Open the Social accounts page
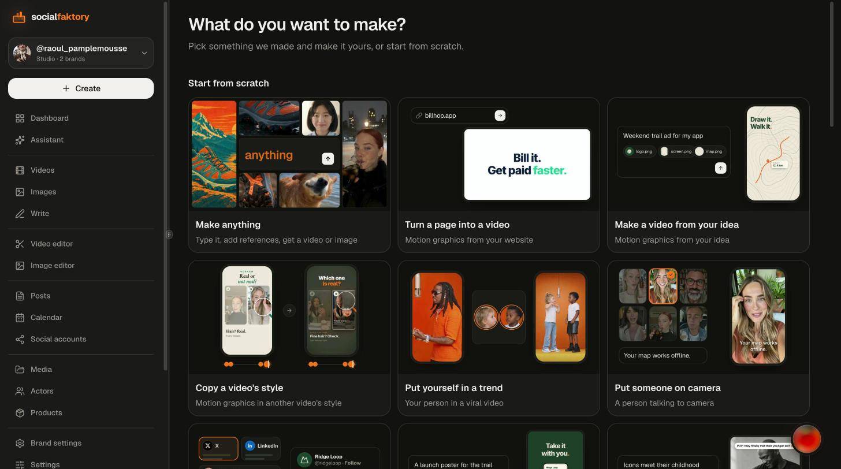841x469 pixels. click(x=81, y=339)
